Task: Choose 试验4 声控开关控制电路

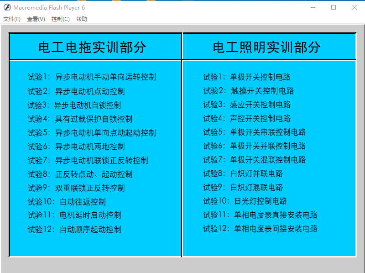Action: pyautogui.click(x=247, y=118)
